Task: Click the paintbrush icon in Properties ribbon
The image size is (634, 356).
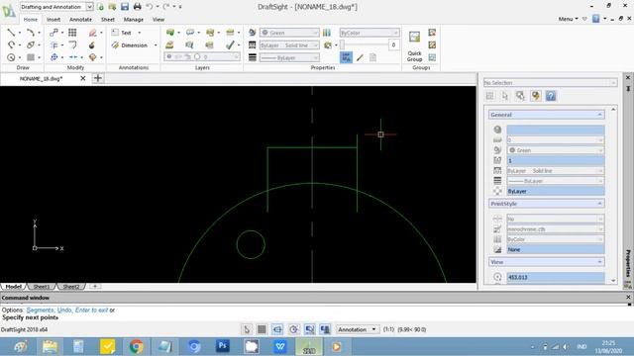Action: (x=360, y=57)
